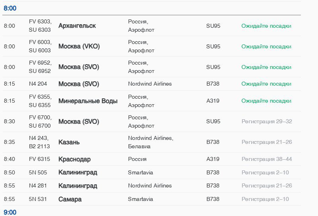
Task: Click flight number N4 204
Action: pyautogui.click(x=38, y=84)
